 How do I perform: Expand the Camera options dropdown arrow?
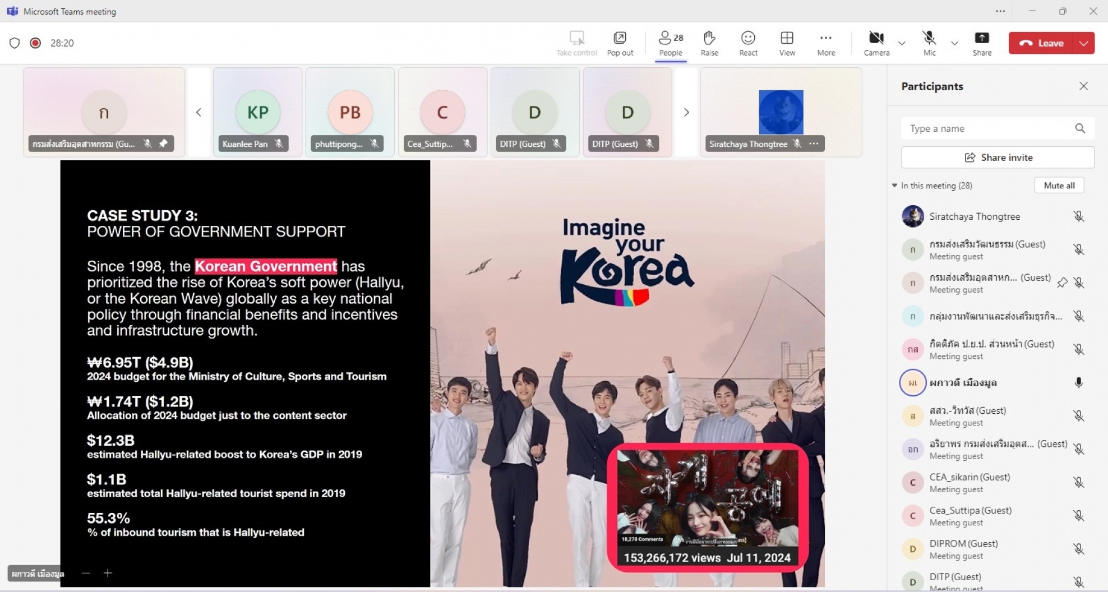[902, 43]
